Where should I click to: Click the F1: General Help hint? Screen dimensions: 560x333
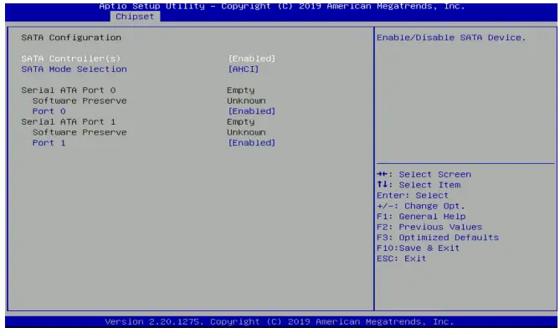tap(421, 217)
